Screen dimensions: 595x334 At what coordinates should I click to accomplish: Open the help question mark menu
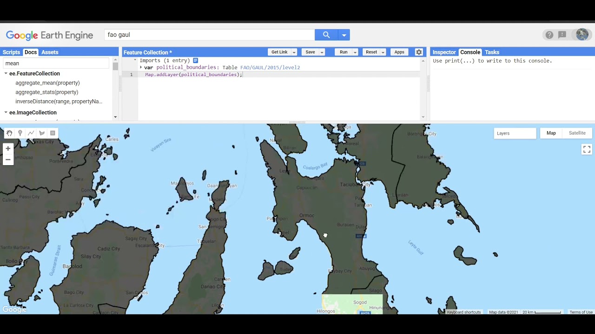coord(549,35)
